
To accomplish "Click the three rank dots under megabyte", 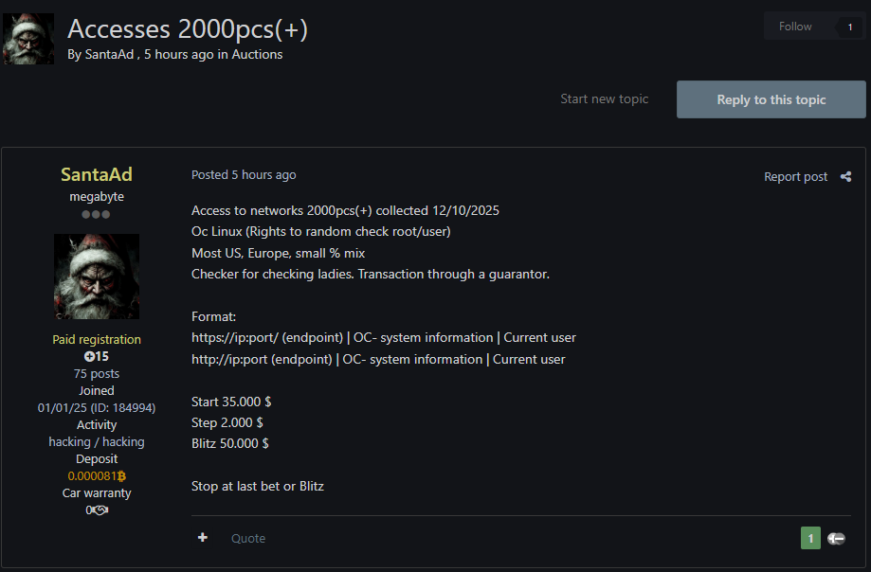I will (x=96, y=214).
